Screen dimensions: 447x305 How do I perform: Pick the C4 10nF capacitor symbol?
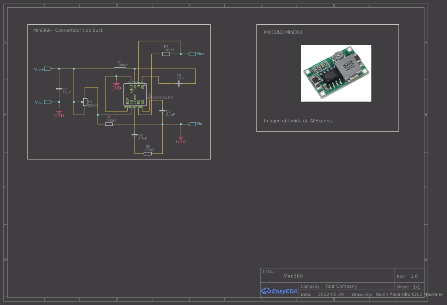(179, 84)
